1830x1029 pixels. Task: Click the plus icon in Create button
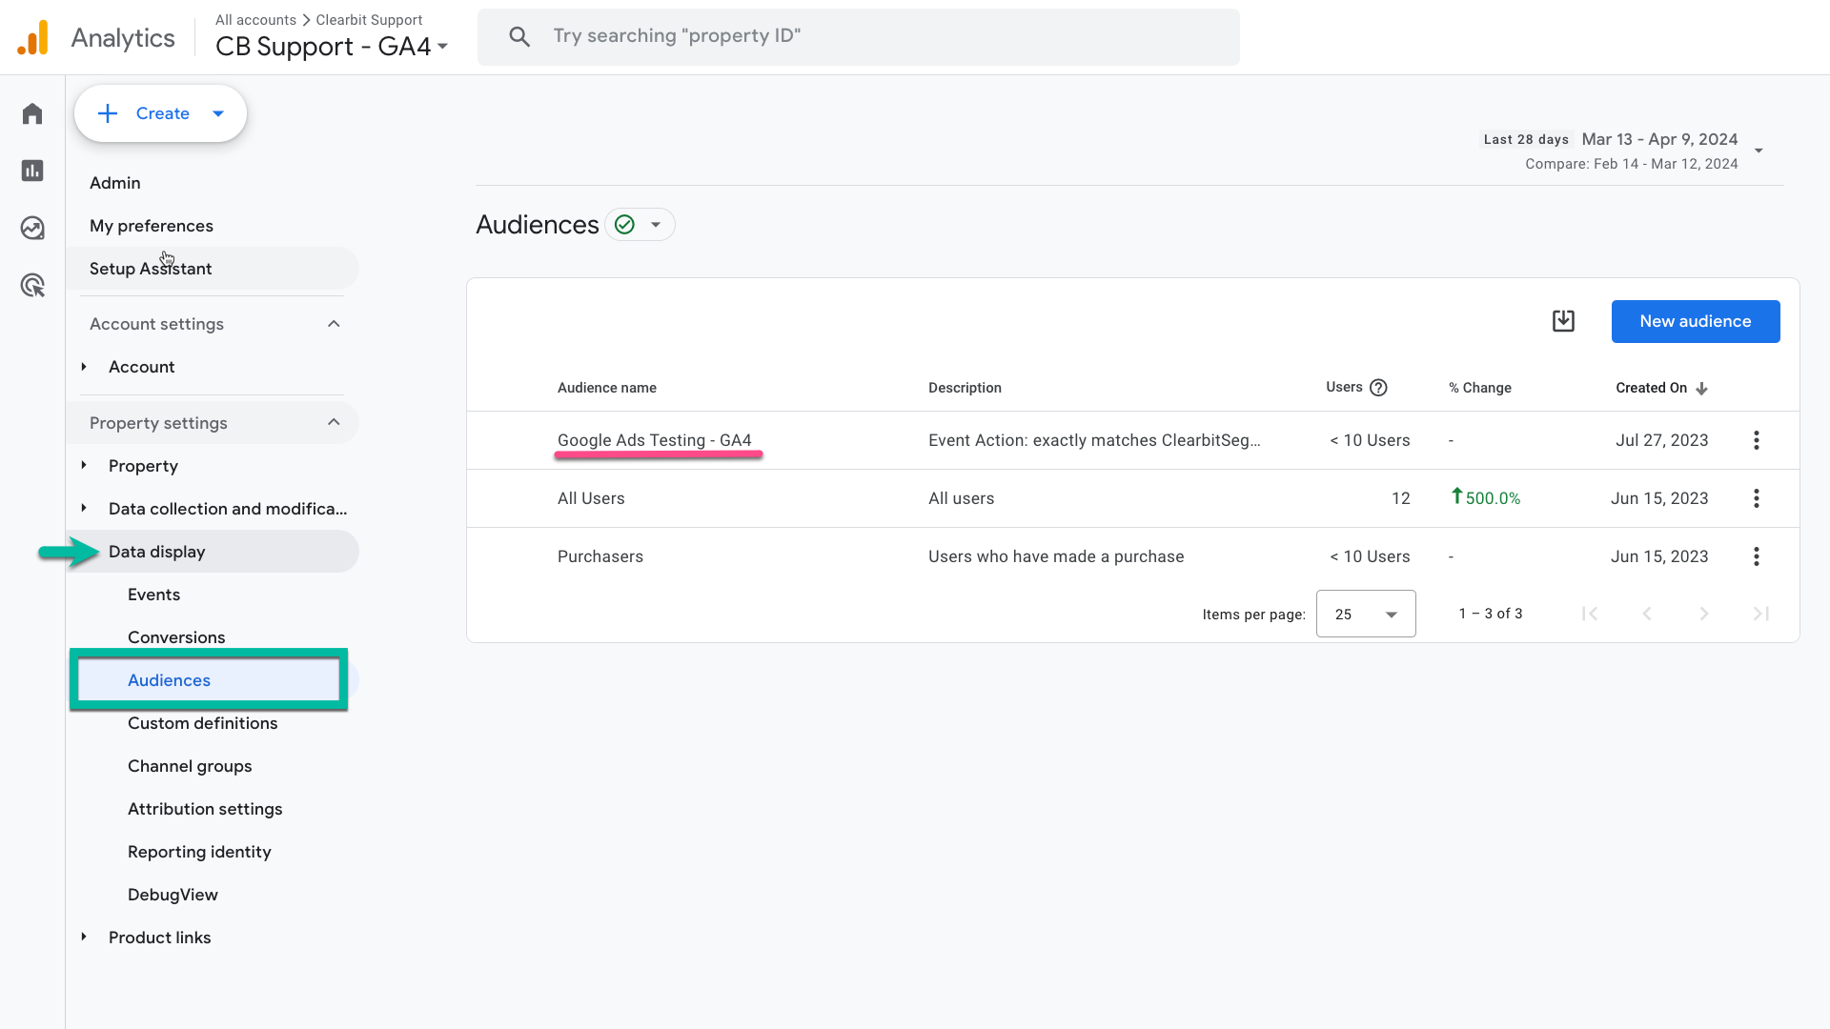coord(108,113)
